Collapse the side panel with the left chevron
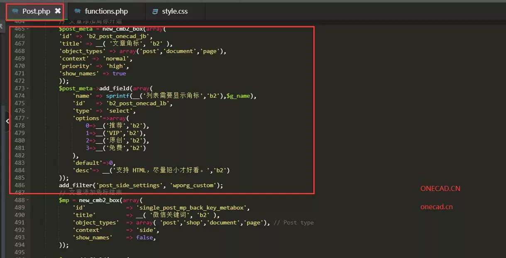Viewport: 506px width, 258px height. click(7, 121)
